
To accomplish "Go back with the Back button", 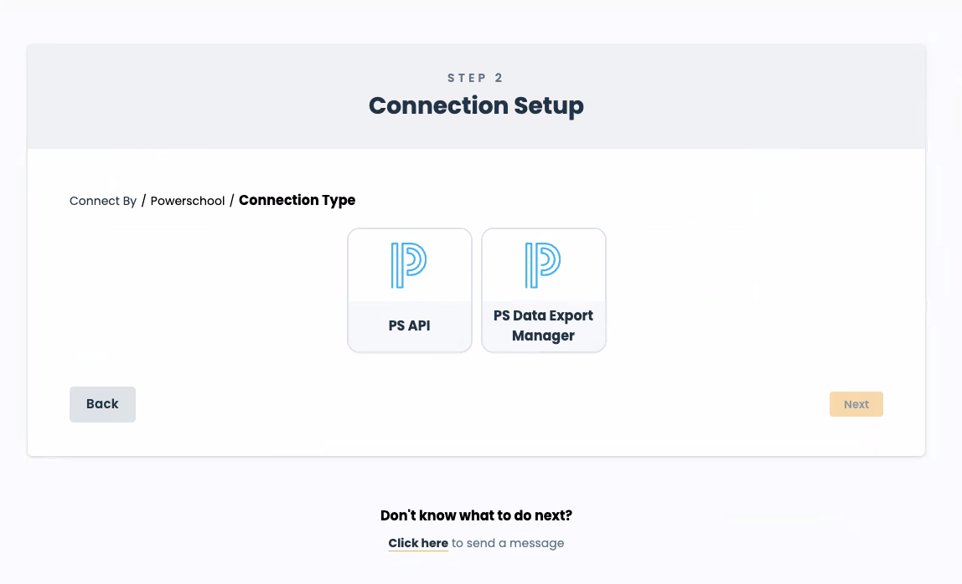I will coord(102,404).
